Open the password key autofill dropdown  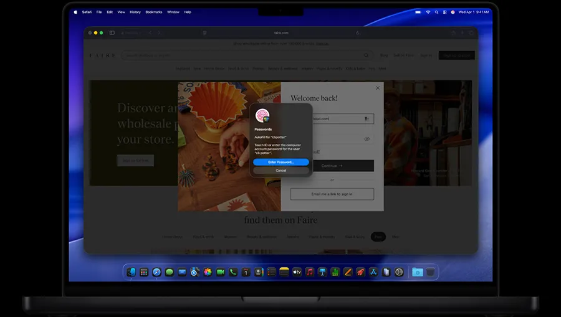pos(367,118)
